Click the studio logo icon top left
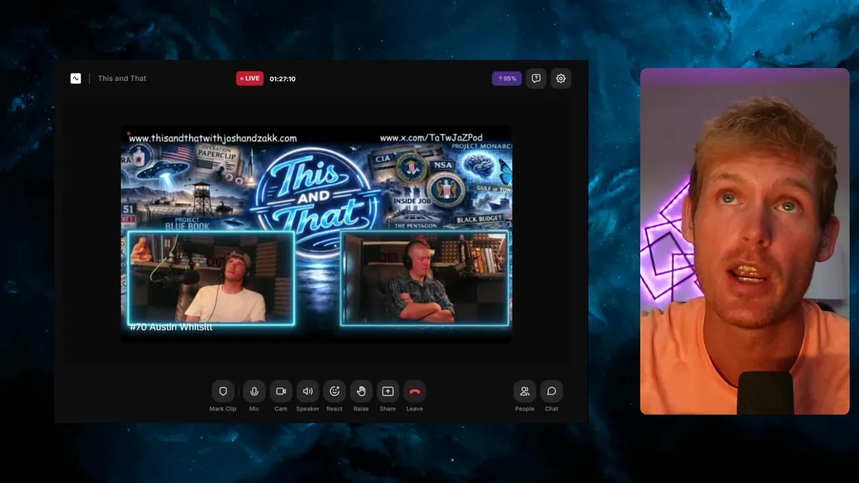Viewport: 859px width, 483px height. (x=76, y=78)
